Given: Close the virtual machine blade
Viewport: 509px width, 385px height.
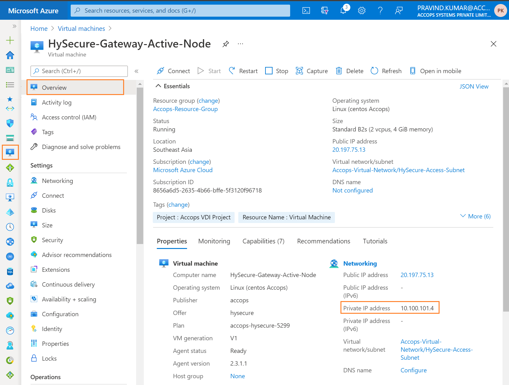Looking at the screenshot, I should (x=494, y=44).
